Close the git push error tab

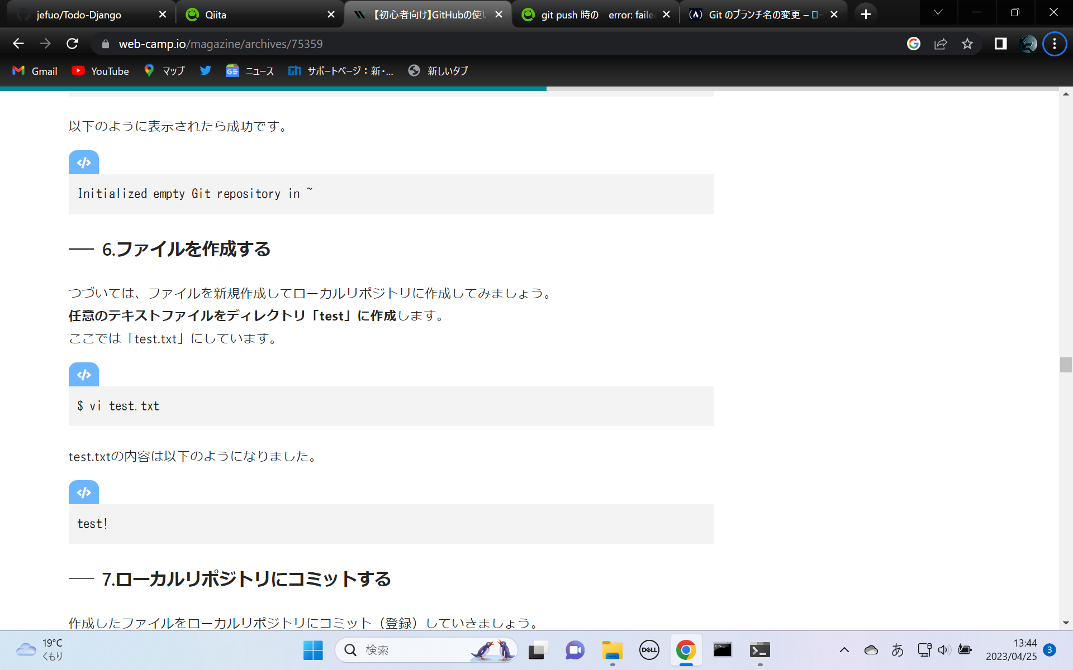click(x=667, y=15)
